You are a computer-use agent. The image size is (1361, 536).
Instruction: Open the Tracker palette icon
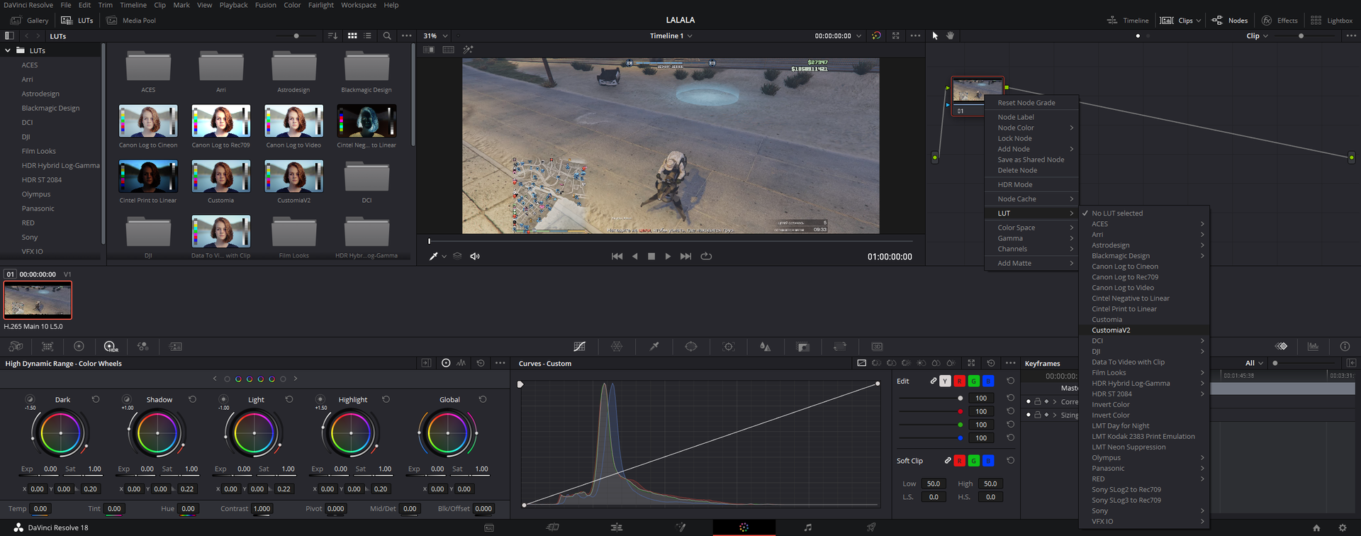coord(729,347)
